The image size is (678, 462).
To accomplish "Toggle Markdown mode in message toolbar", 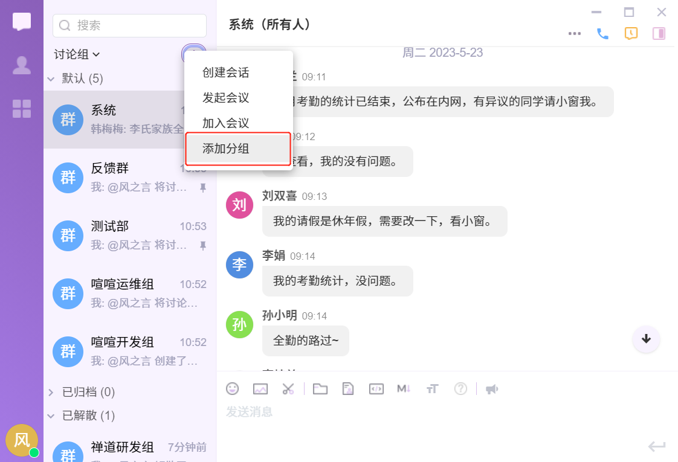I will (404, 389).
